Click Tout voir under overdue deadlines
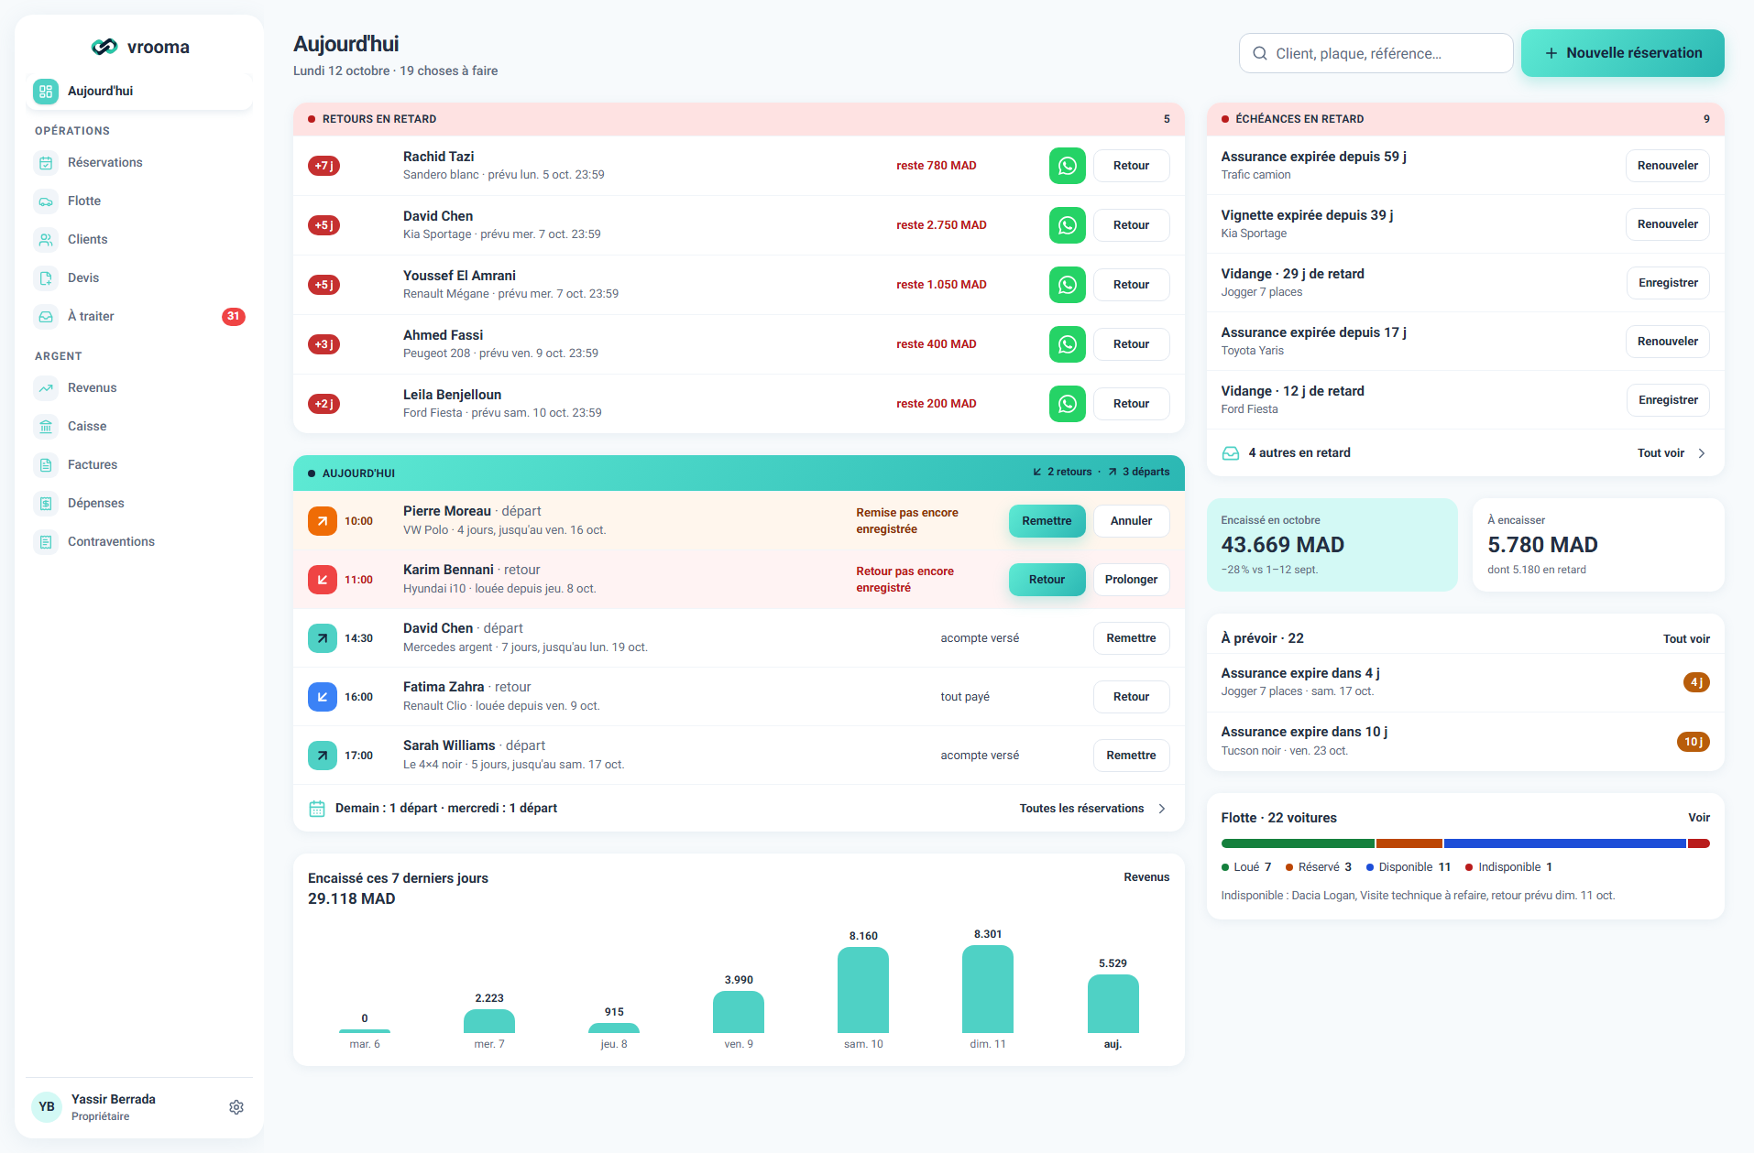1754x1153 pixels. pos(1672,453)
